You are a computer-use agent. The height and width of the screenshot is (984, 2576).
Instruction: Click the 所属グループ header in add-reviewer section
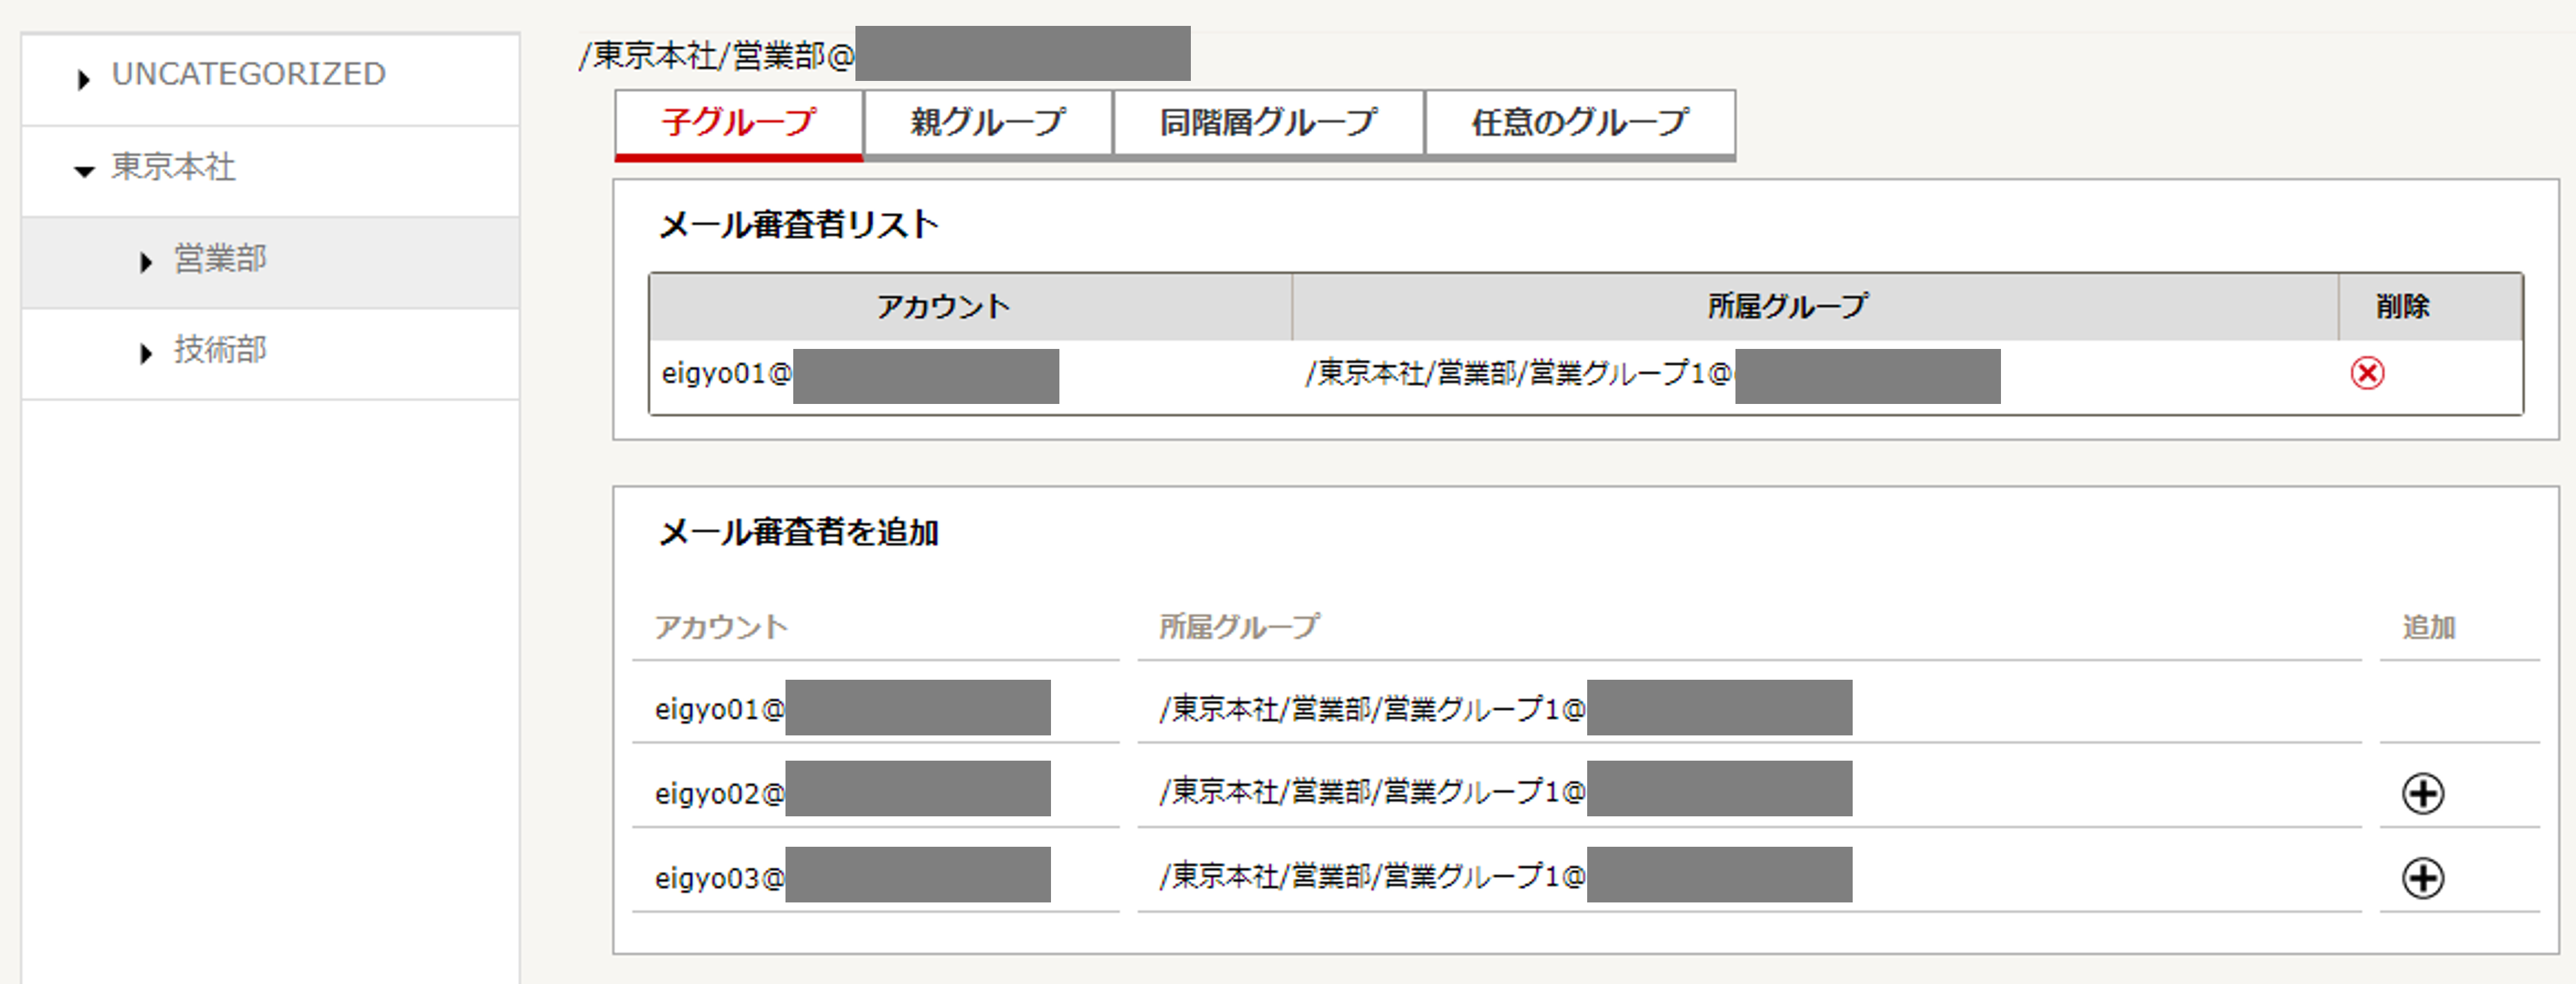[1239, 627]
